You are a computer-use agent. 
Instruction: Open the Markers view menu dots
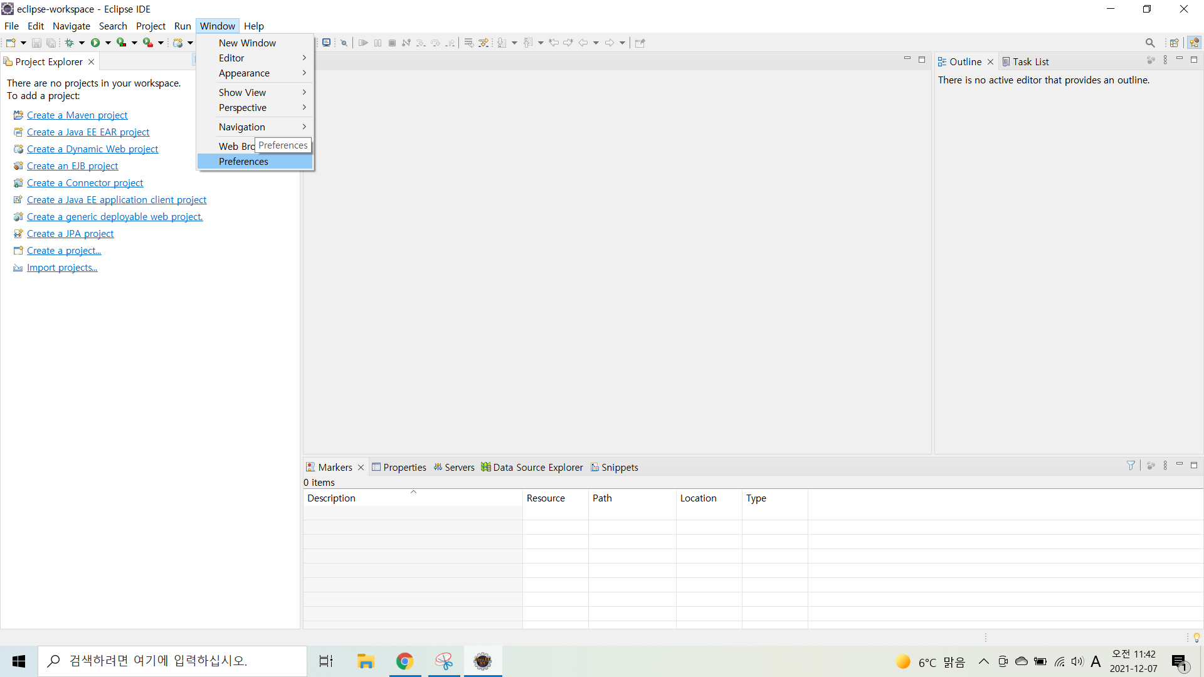tap(1165, 465)
